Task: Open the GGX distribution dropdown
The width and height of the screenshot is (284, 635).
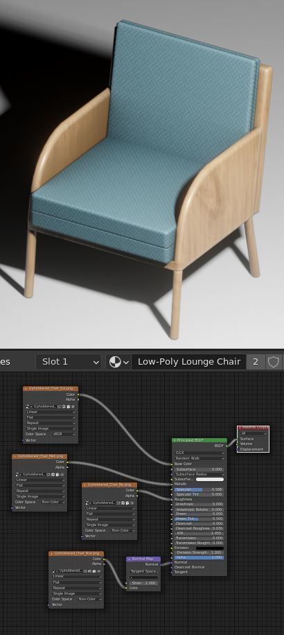Action: click(199, 453)
